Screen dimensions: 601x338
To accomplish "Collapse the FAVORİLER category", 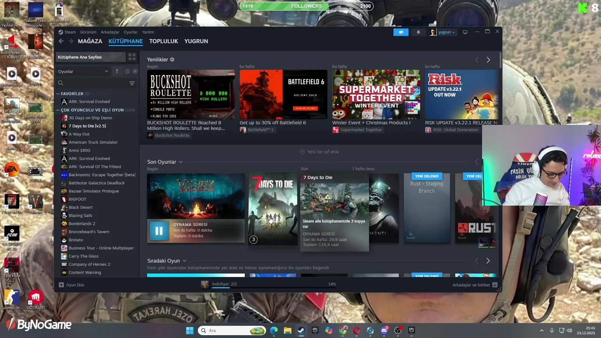I will tap(58, 94).
